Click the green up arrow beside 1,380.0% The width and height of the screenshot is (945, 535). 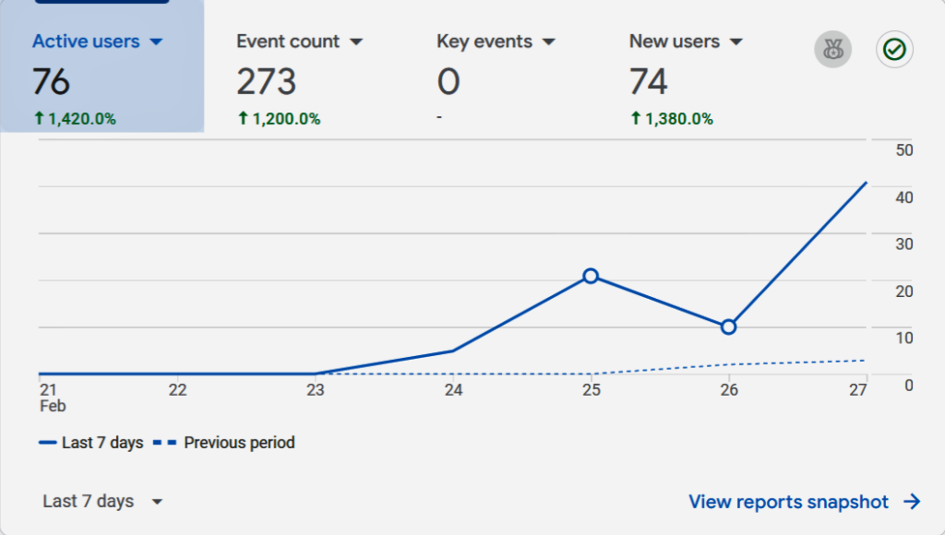pyautogui.click(x=636, y=119)
